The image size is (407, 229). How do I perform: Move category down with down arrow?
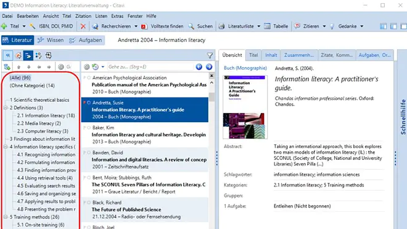pyautogui.click(x=29, y=67)
